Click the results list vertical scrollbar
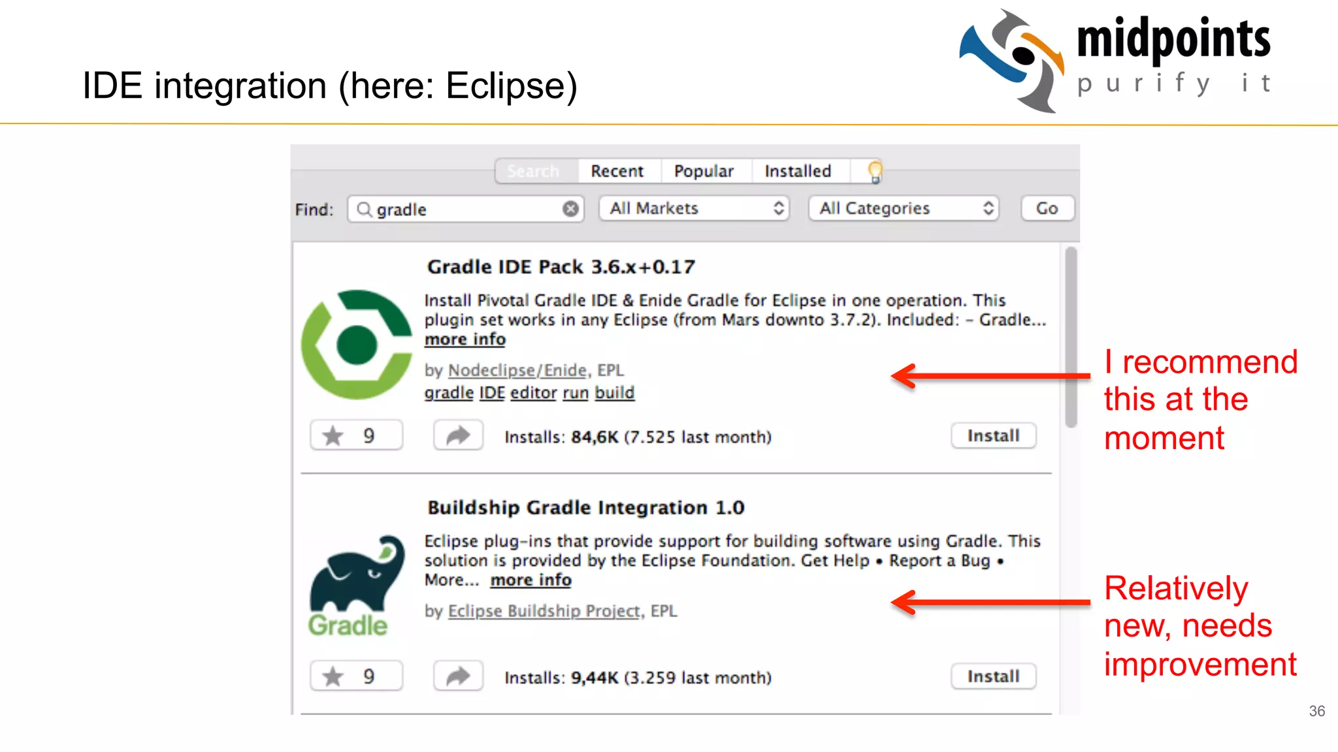Image resolution: width=1338 pixels, height=752 pixels. 1070,337
